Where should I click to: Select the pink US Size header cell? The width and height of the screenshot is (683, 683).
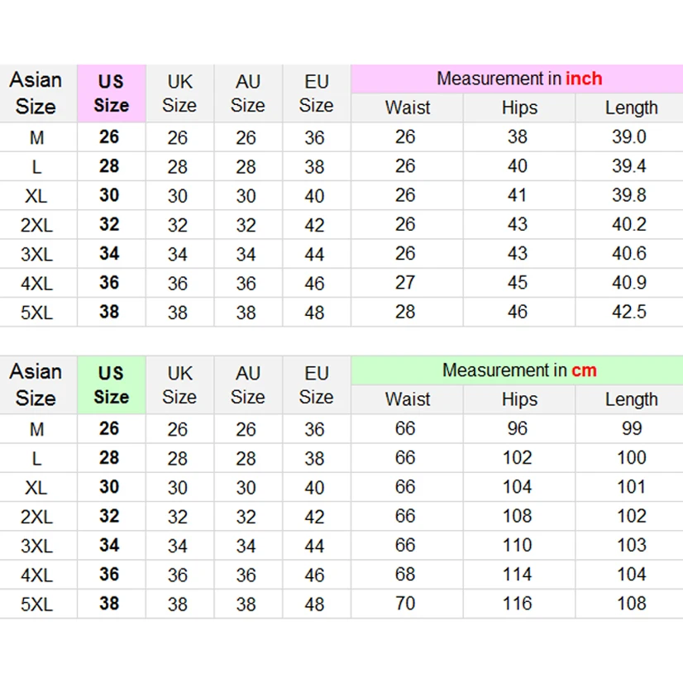point(111,93)
